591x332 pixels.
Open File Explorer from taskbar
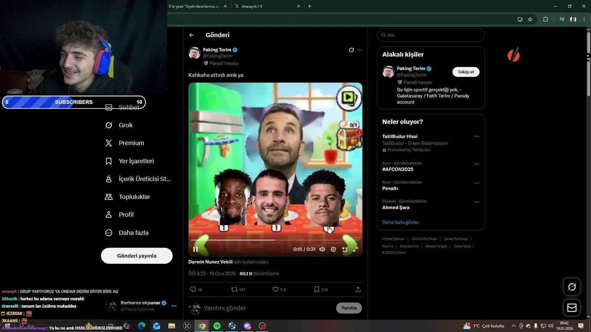click(172, 326)
